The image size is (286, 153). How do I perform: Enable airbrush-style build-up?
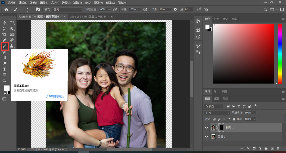click(145, 9)
